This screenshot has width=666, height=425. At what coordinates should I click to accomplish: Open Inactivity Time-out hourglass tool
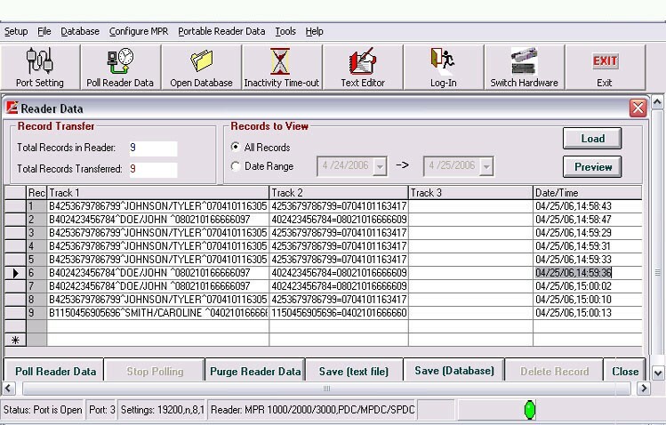click(x=281, y=67)
